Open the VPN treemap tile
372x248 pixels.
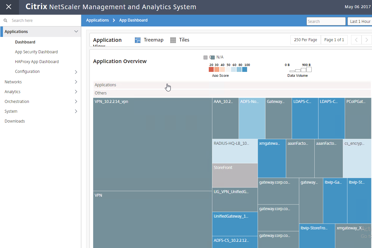click(x=152, y=220)
